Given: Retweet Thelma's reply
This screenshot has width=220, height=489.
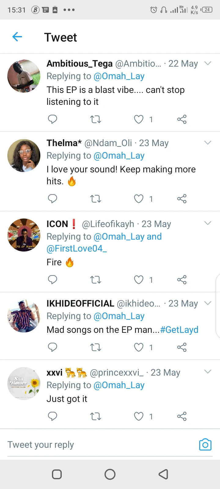Looking at the screenshot, I should tap(96, 199).
